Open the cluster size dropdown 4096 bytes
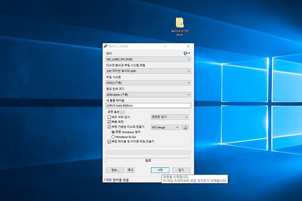 (148, 94)
